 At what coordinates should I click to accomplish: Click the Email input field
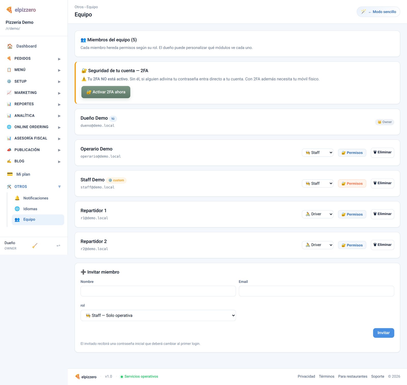tap(316, 291)
